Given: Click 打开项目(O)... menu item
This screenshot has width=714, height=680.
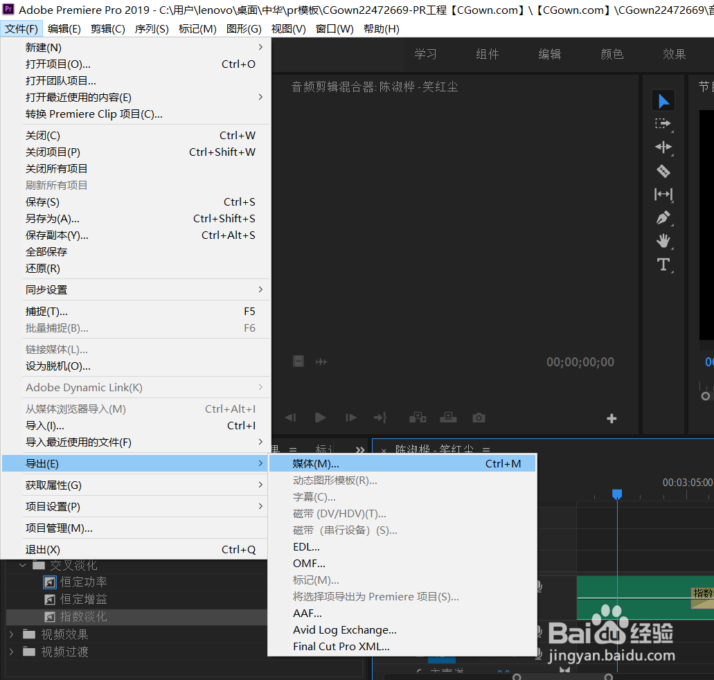Looking at the screenshot, I should pyautogui.click(x=136, y=64).
